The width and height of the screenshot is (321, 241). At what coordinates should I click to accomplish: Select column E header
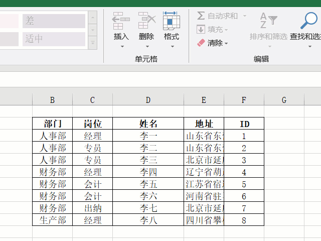point(204,100)
